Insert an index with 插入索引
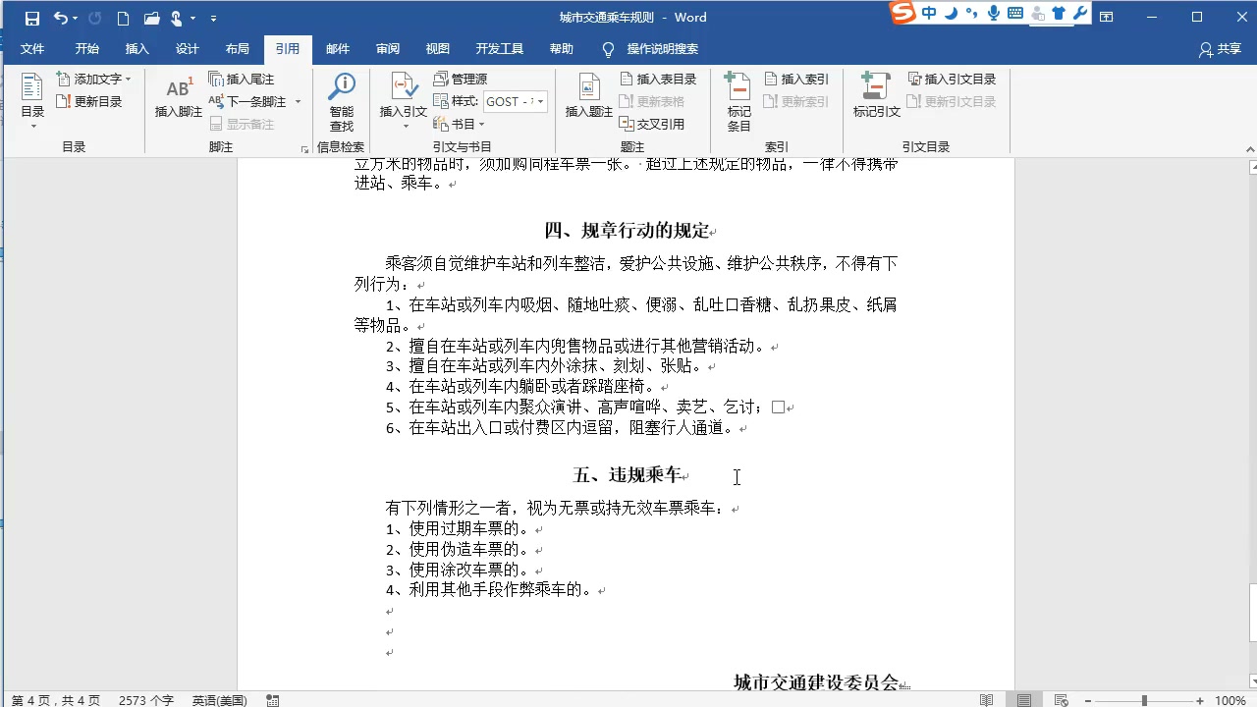Screen dimensions: 1257x707 [799, 79]
